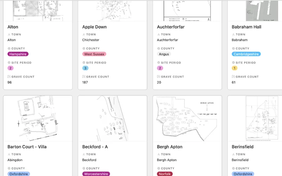Image resolution: width=282 pixels, height=176 pixels.
Task: Select the West Sussex county tag
Action: 94,54
